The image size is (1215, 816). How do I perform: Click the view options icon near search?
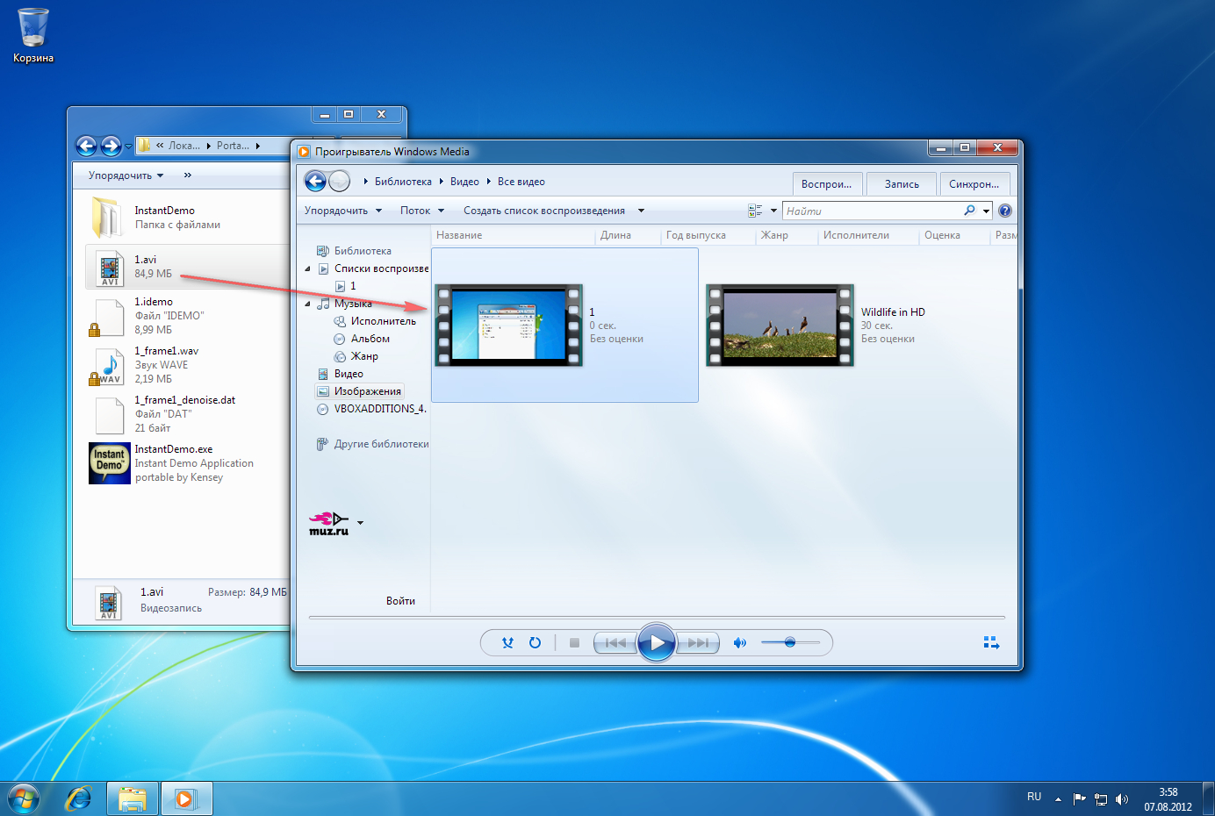[x=755, y=211]
